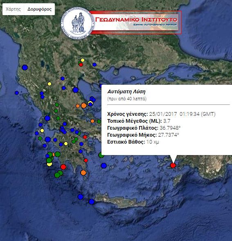Click the 'Χρόνος γένεσης' date value 25/01/2017
The height and width of the screenshot is (241, 232).
point(163,114)
